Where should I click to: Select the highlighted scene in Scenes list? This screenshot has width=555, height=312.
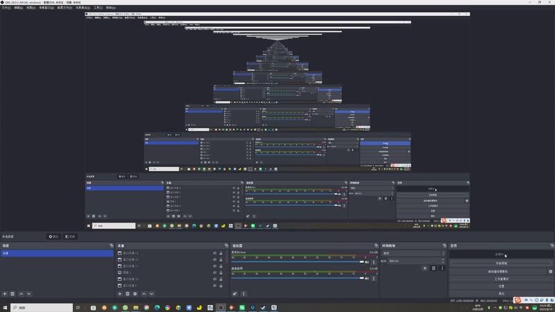point(57,253)
